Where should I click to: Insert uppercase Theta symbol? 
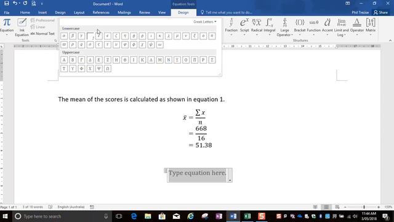tap(125, 60)
